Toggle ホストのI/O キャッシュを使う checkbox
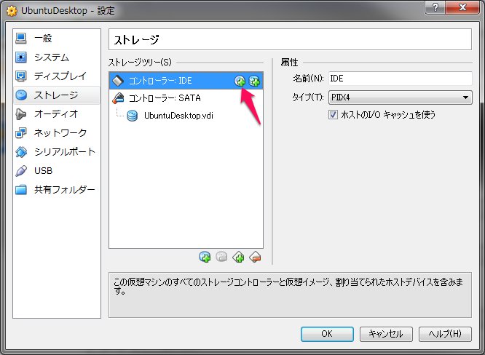Image resolution: width=485 pixels, height=355 pixels. [333, 115]
